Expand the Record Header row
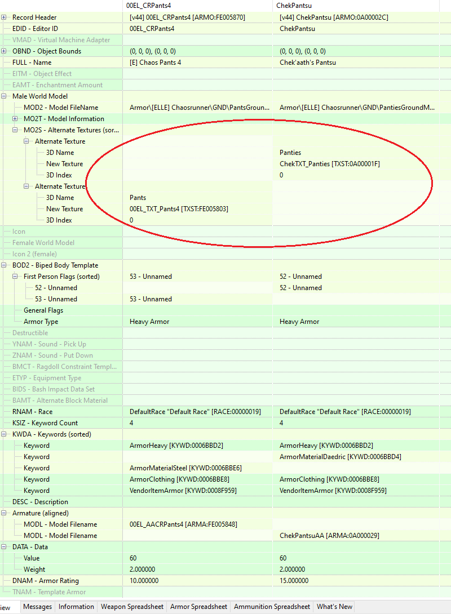The image size is (451, 614). (3, 17)
